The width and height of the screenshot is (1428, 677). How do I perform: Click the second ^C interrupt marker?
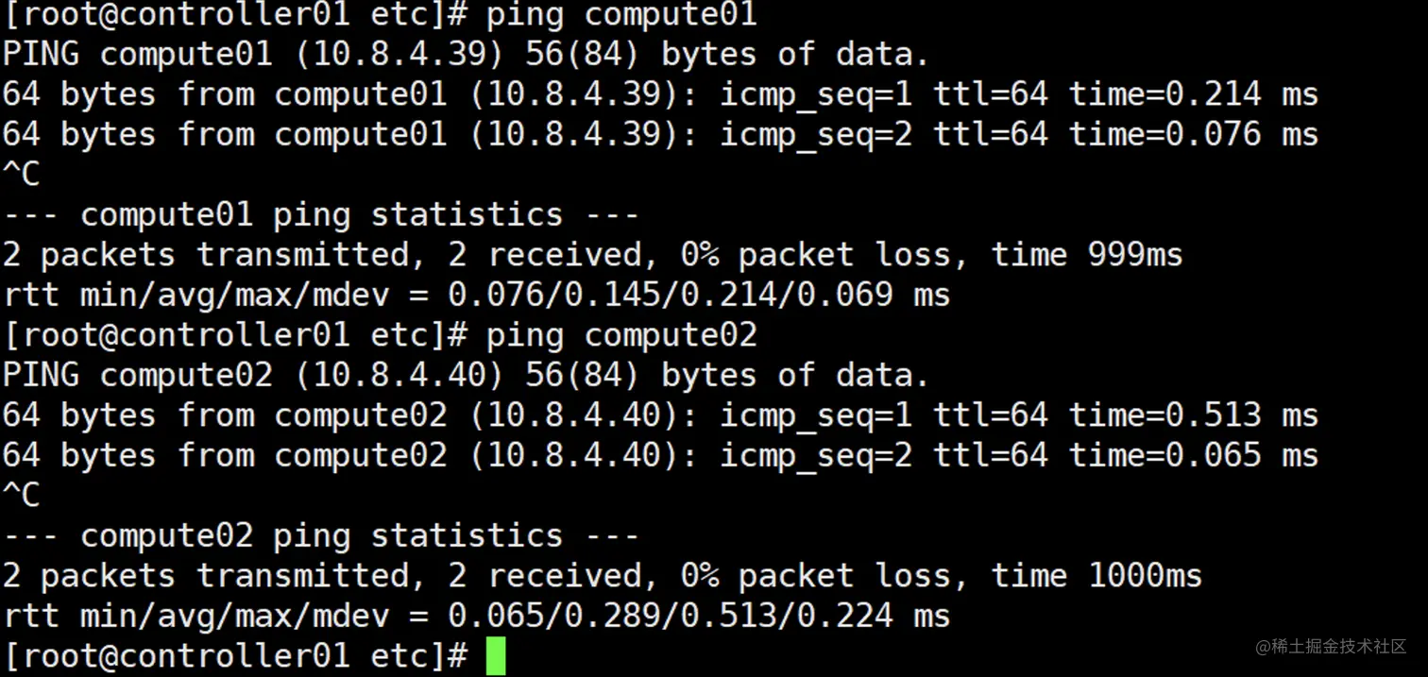coord(21,496)
